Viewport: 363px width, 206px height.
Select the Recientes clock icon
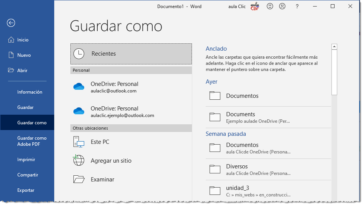point(79,54)
